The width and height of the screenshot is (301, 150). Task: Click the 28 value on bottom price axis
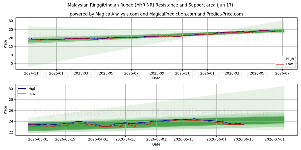11,99
